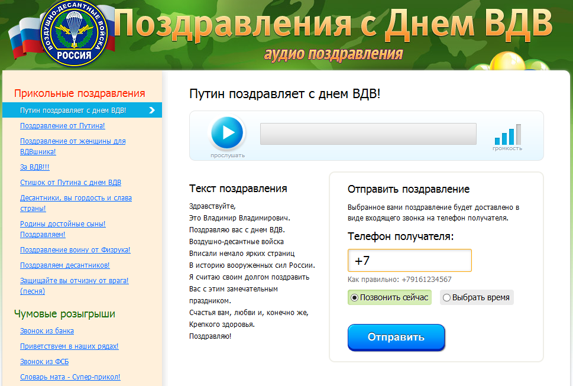573x386 pixels.
Task: Open the 'За ВДВ!!!' link
Action: click(x=35, y=167)
